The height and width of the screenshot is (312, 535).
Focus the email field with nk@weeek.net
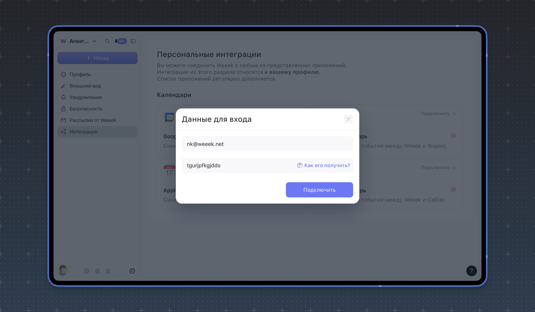(x=267, y=144)
